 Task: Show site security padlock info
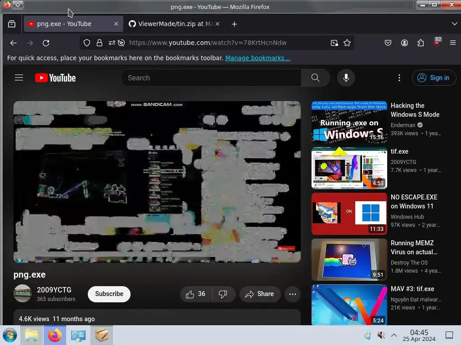[x=99, y=43]
